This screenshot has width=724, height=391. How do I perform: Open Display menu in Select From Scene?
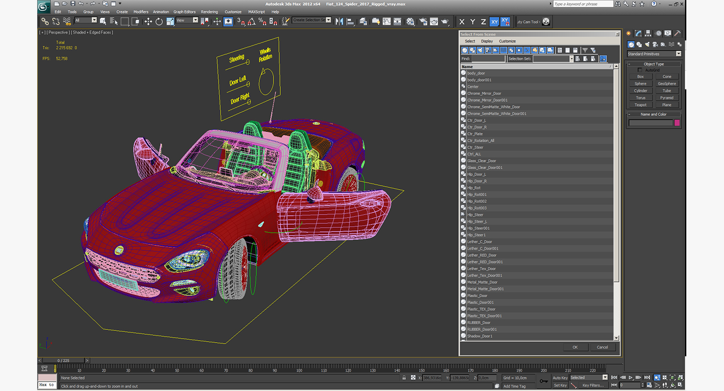point(487,41)
